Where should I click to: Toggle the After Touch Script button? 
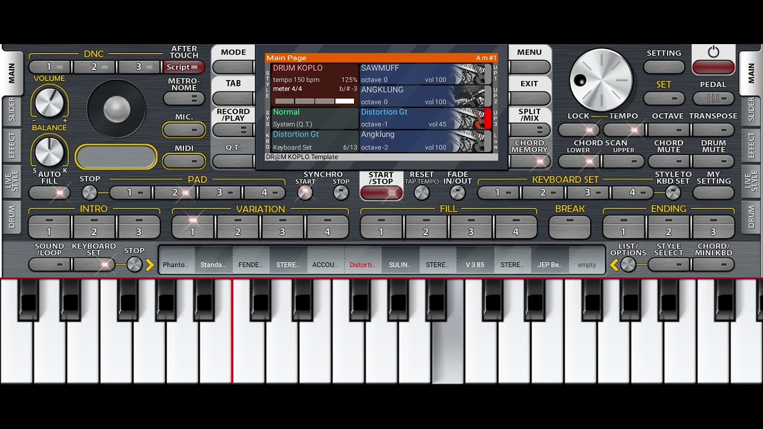coord(184,67)
